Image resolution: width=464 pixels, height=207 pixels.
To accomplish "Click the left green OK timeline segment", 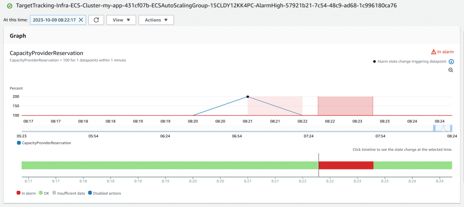I will (170, 165).
